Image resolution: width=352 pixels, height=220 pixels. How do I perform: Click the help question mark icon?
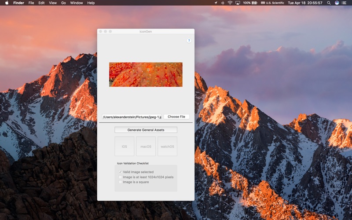point(189,40)
